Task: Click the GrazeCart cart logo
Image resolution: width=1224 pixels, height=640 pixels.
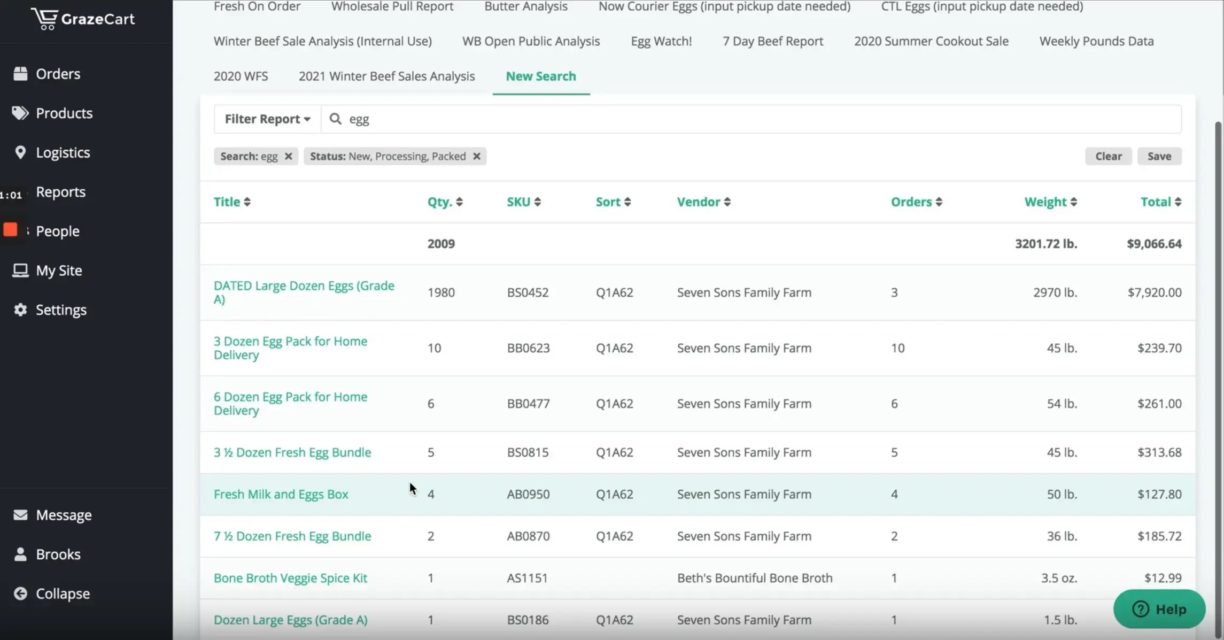Action: (x=44, y=19)
